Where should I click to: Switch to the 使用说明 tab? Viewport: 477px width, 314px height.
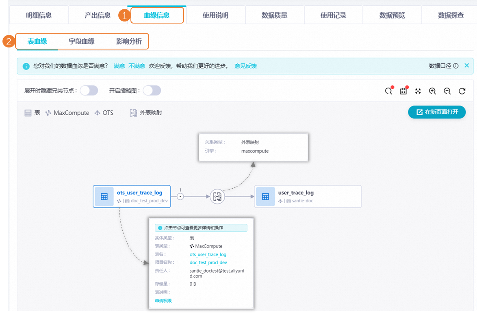tap(215, 15)
